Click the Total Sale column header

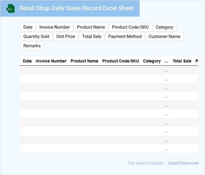(182, 61)
